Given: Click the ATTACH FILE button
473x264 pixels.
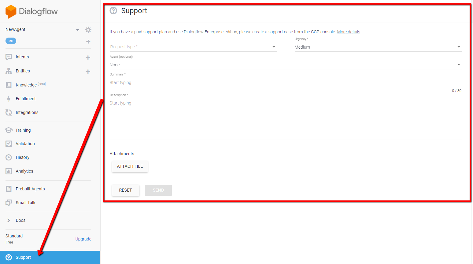Looking at the screenshot, I should 130,166.
